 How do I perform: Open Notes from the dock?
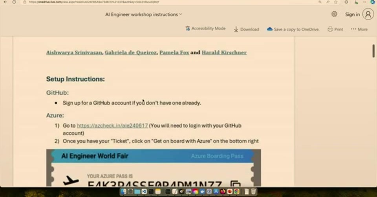tap(158, 192)
